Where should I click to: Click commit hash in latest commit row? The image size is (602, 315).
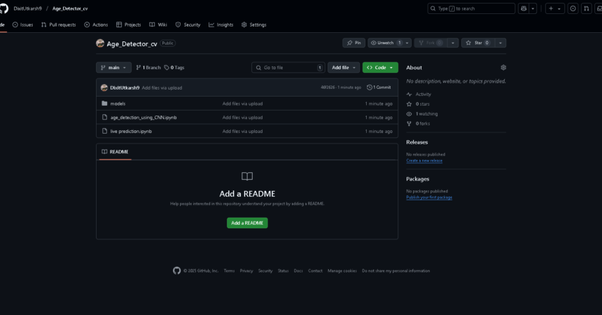[328, 87]
